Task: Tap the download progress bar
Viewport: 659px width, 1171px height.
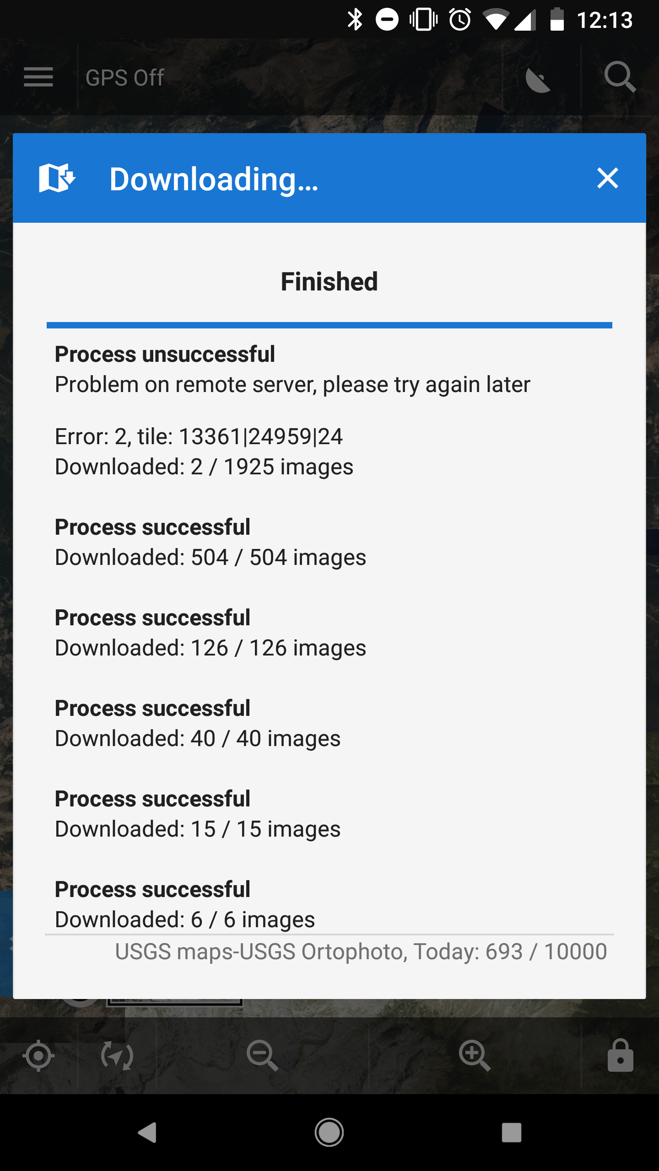Action: tap(329, 325)
